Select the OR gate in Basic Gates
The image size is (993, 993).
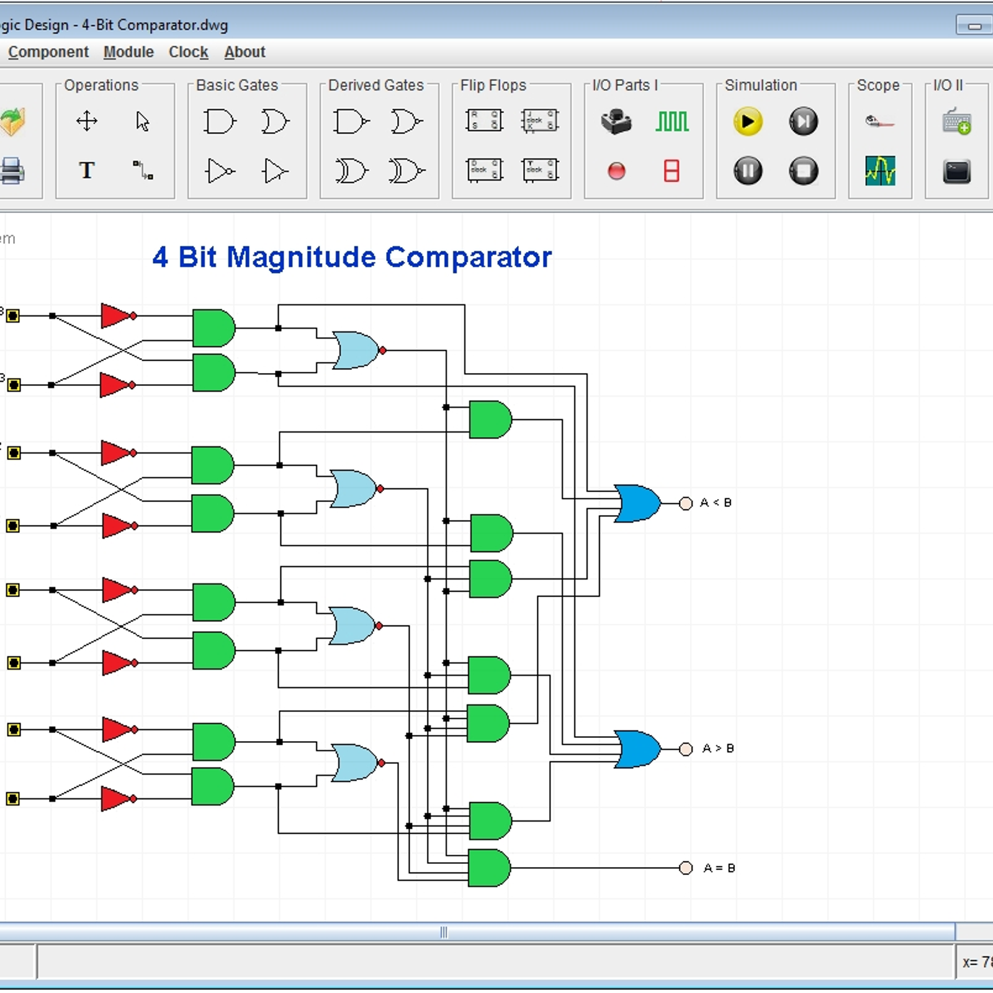[x=275, y=121]
